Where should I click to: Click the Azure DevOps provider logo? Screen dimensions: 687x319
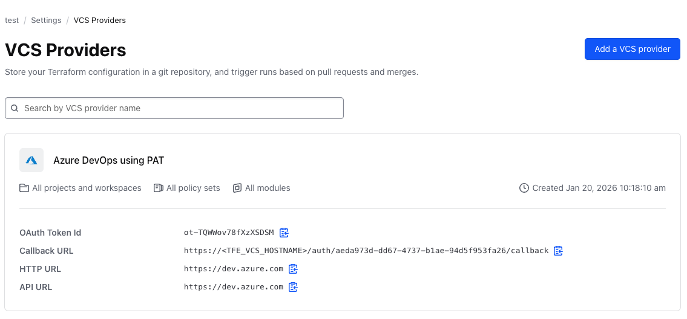pyautogui.click(x=31, y=160)
